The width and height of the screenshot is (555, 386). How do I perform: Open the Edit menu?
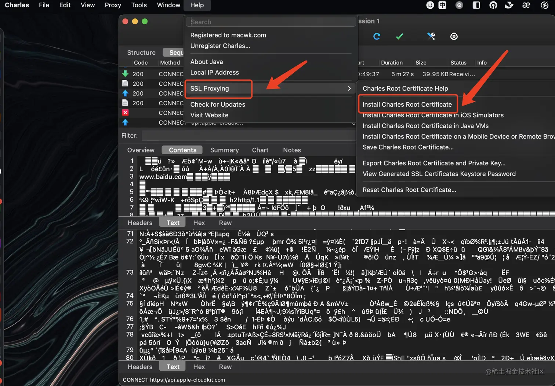click(x=65, y=5)
